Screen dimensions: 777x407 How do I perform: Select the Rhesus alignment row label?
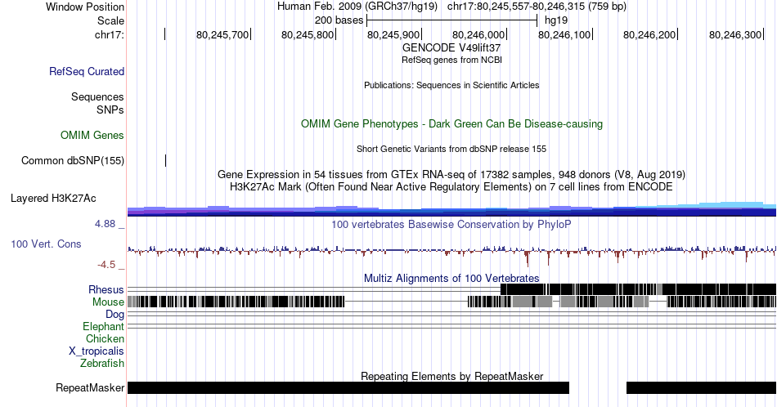(x=106, y=289)
